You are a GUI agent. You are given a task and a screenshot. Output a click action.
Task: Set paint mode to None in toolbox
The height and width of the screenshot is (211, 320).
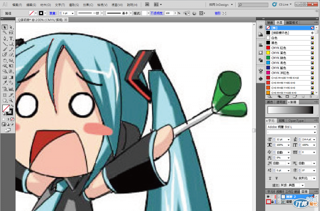pyautogui.click(x=12, y=119)
